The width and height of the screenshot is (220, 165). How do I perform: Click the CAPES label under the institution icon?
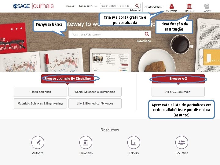[189, 11]
